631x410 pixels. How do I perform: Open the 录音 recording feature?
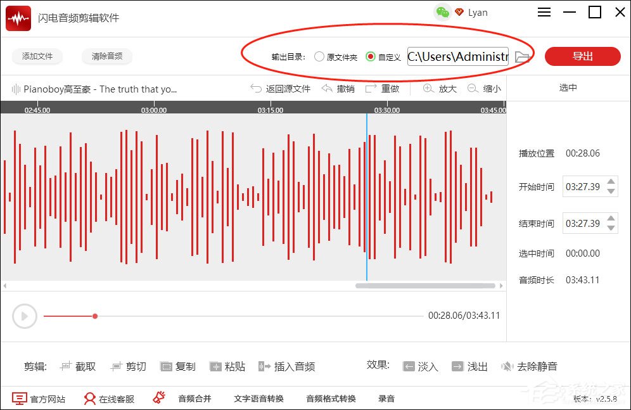[387, 399]
